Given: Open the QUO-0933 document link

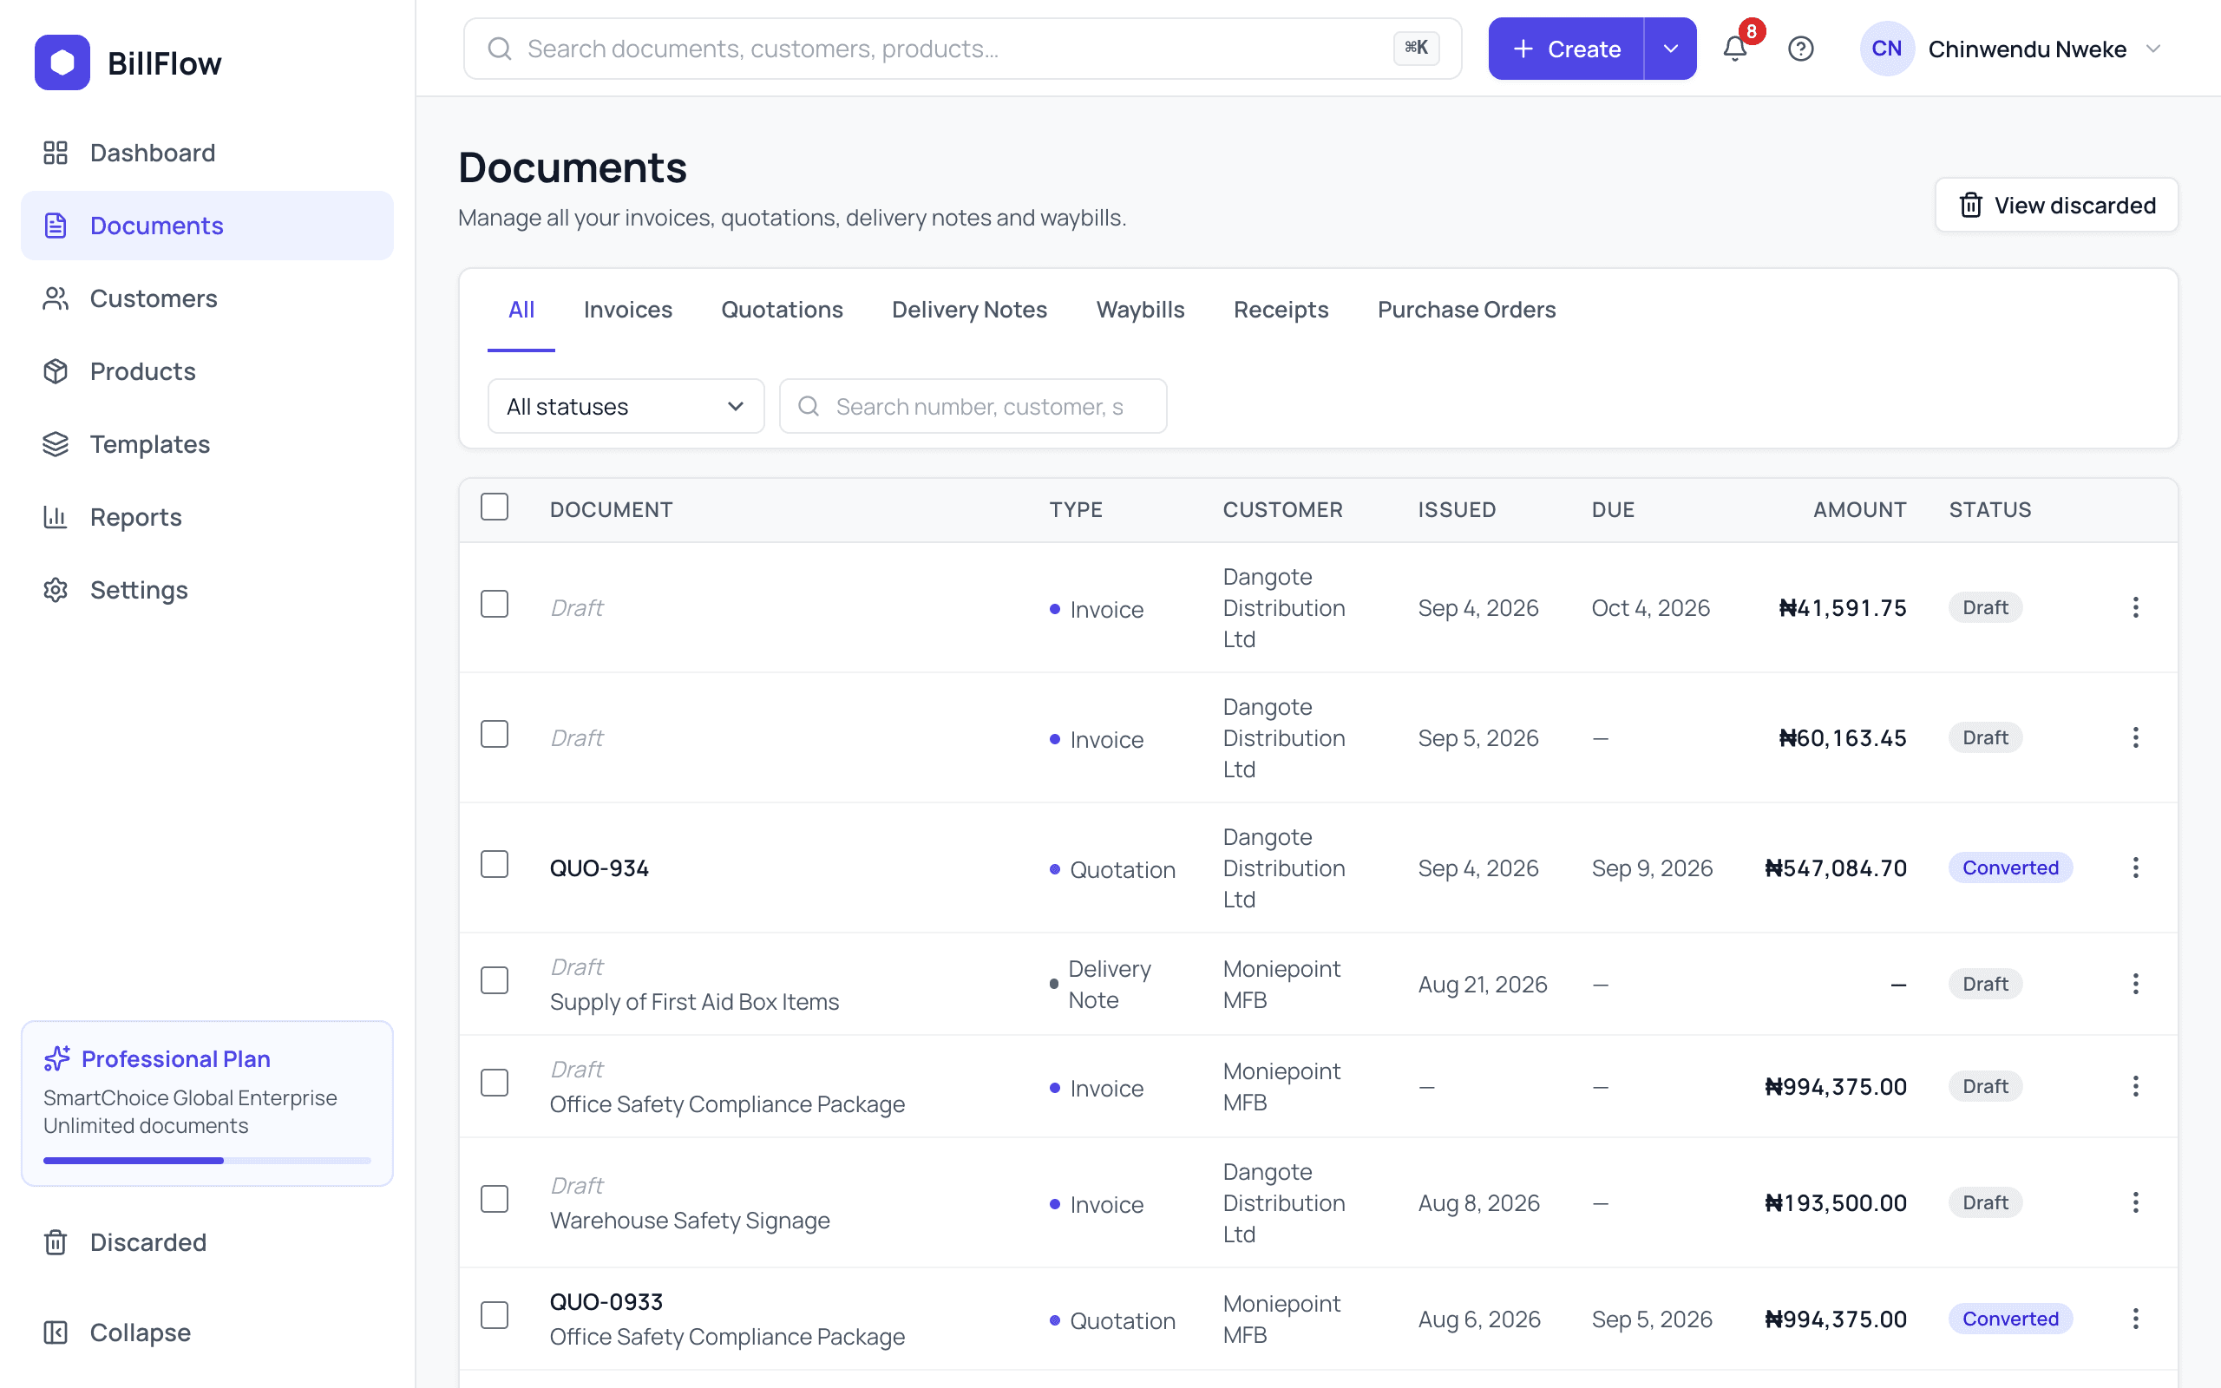Looking at the screenshot, I should 606,1302.
